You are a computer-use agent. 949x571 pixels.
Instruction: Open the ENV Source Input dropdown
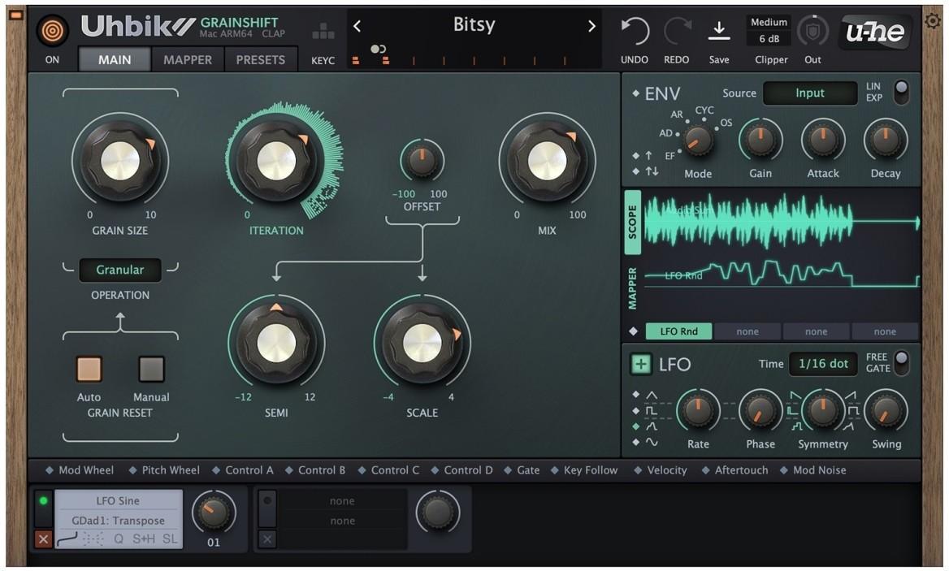pyautogui.click(x=810, y=93)
